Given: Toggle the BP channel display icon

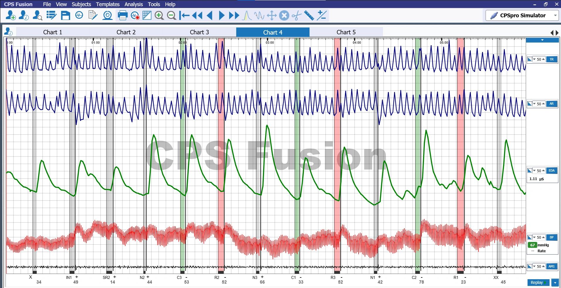Looking at the screenshot, I should 530,237.
